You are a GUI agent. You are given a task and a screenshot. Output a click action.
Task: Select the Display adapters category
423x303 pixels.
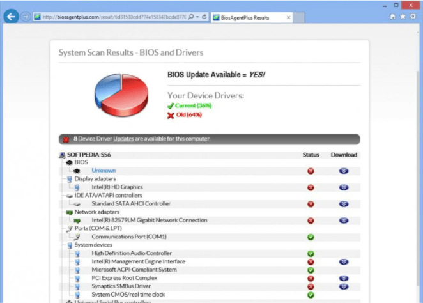(95, 178)
